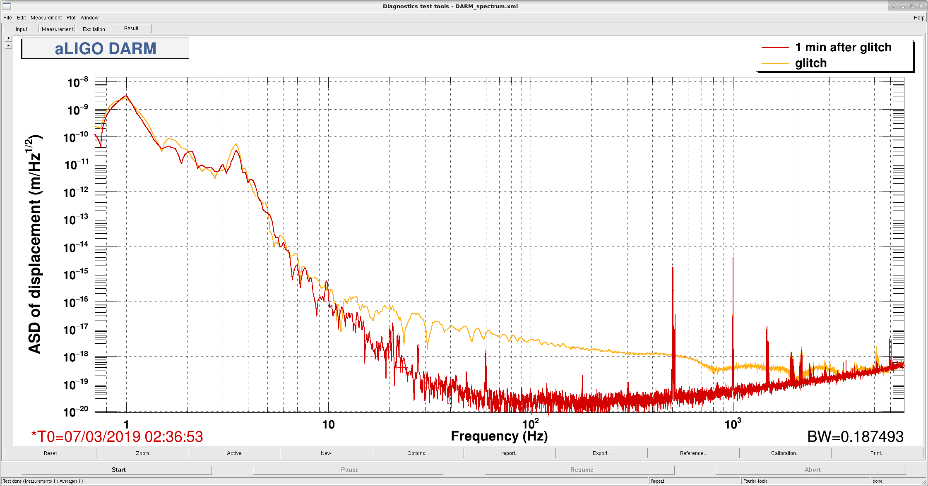
Task: Switch to the Excitation tab
Action: pos(94,29)
